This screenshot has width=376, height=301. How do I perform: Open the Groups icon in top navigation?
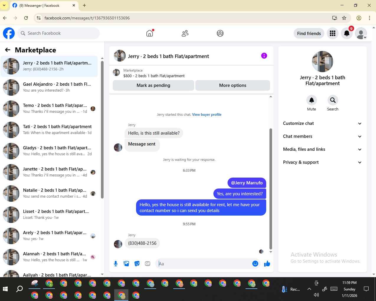click(220, 33)
